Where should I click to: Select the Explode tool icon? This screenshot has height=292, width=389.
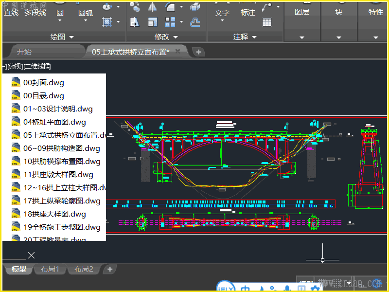click(195, 7)
